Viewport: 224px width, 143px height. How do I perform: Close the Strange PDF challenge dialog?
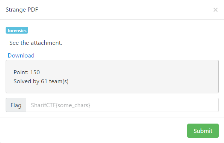(215, 10)
